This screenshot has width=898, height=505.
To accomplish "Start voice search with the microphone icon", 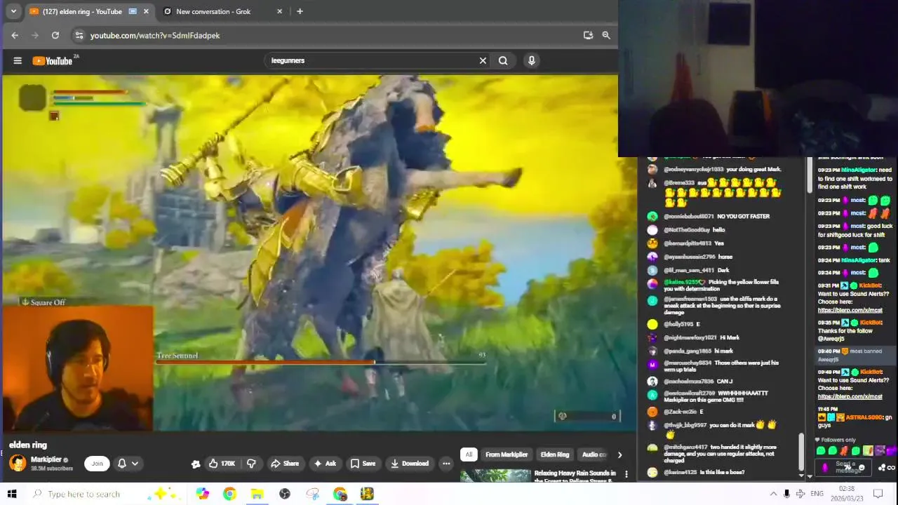I will pyautogui.click(x=531, y=60).
